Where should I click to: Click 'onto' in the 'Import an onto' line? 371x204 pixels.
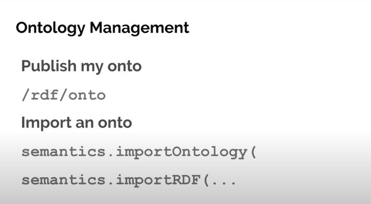[115, 123]
